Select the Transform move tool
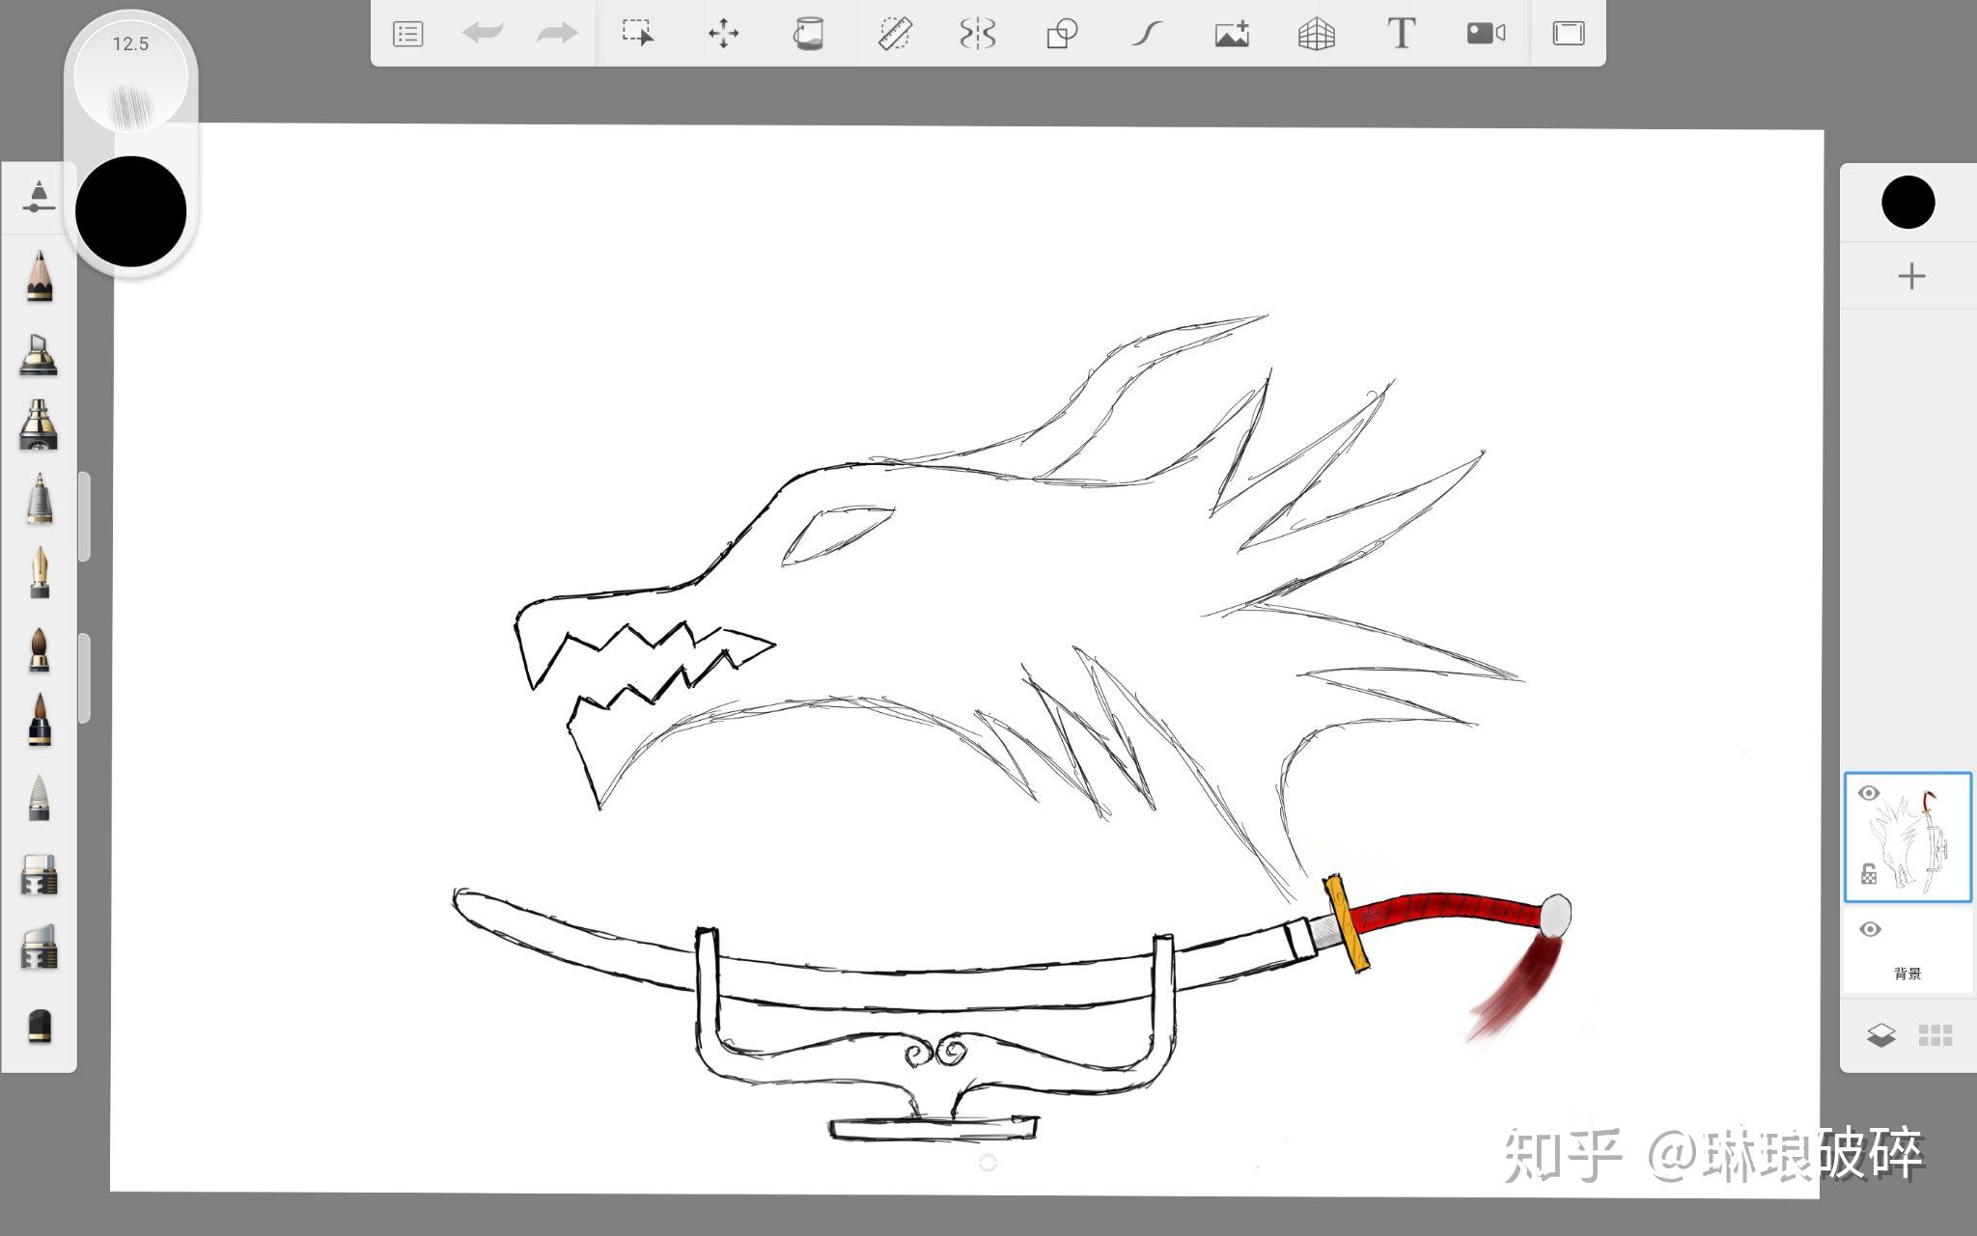The width and height of the screenshot is (1977, 1236). 723,34
